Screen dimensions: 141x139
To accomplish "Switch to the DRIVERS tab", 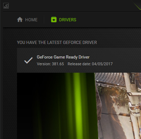I will coord(63,20).
